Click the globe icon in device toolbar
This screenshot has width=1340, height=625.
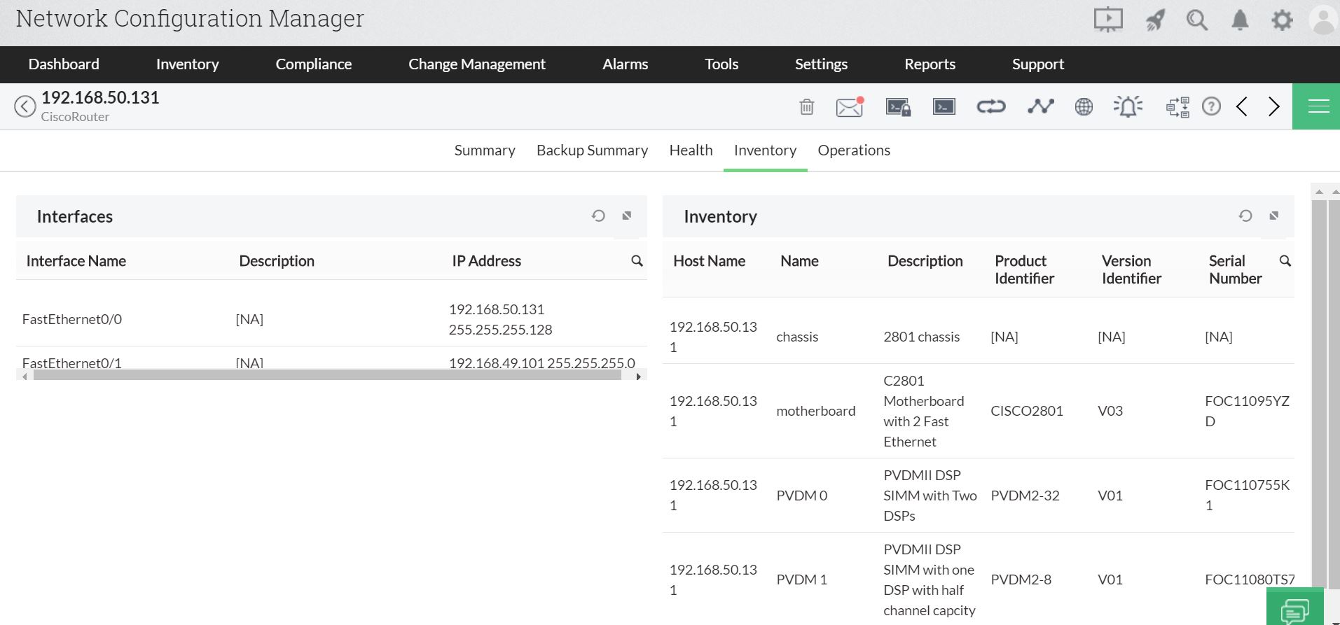1084,107
